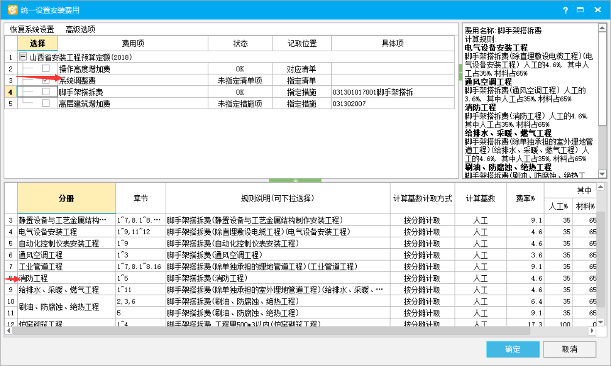This screenshot has width=611, height=366.
Task: Click the 状态 column header
Action: (240, 43)
